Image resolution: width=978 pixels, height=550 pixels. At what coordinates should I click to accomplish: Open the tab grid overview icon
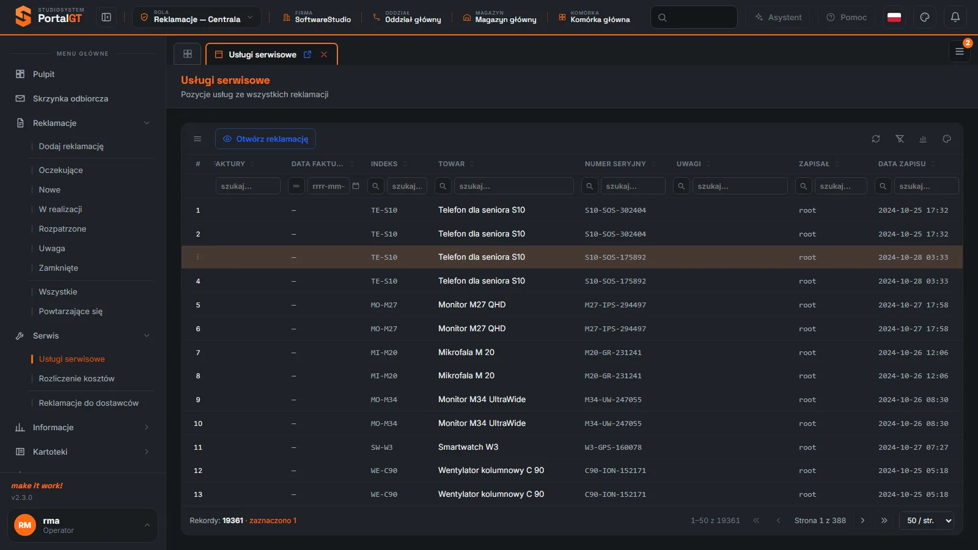188,54
